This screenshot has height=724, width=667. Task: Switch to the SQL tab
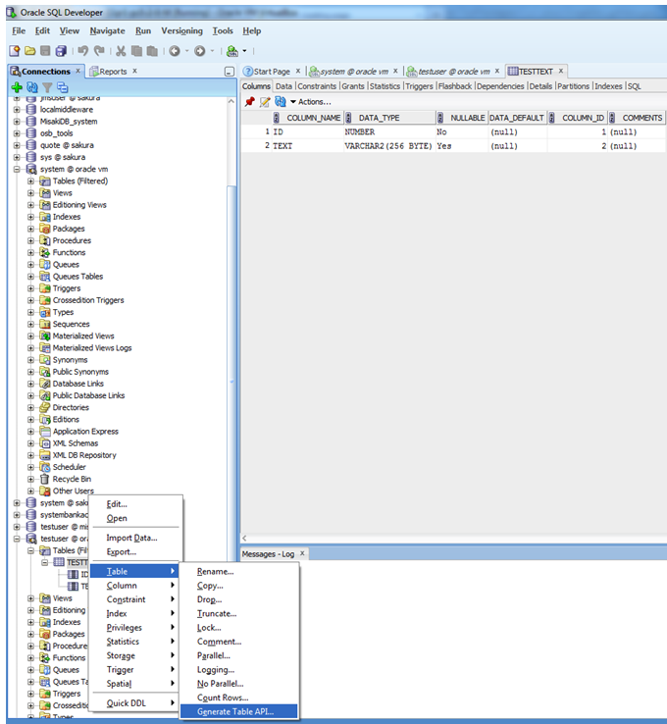point(635,86)
